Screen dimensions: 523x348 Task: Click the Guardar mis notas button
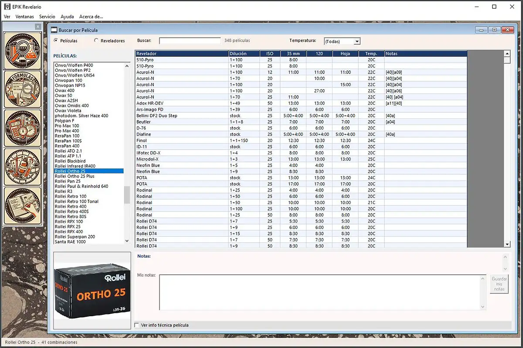pos(499,284)
